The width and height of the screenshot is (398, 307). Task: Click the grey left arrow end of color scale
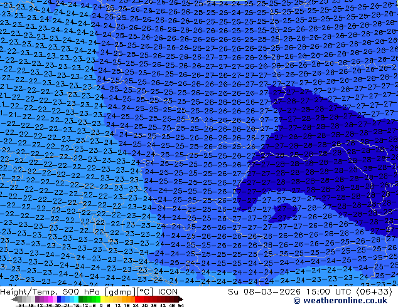pyautogui.click(x=14, y=299)
